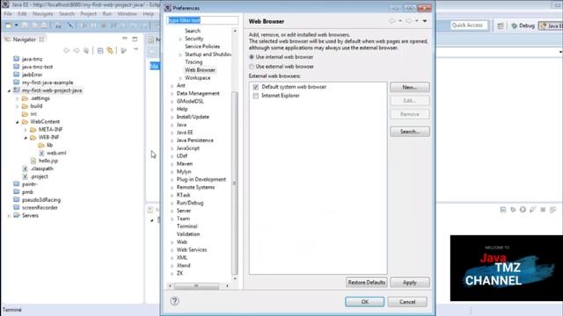
Task: Open the Project menu in Eclipse
Action: coord(88,14)
